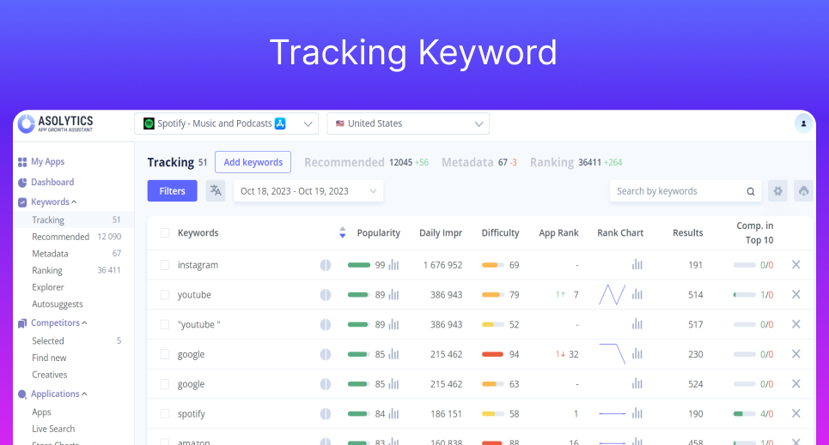
Task: Open Autosuggests in the sidebar
Action: click(x=57, y=304)
